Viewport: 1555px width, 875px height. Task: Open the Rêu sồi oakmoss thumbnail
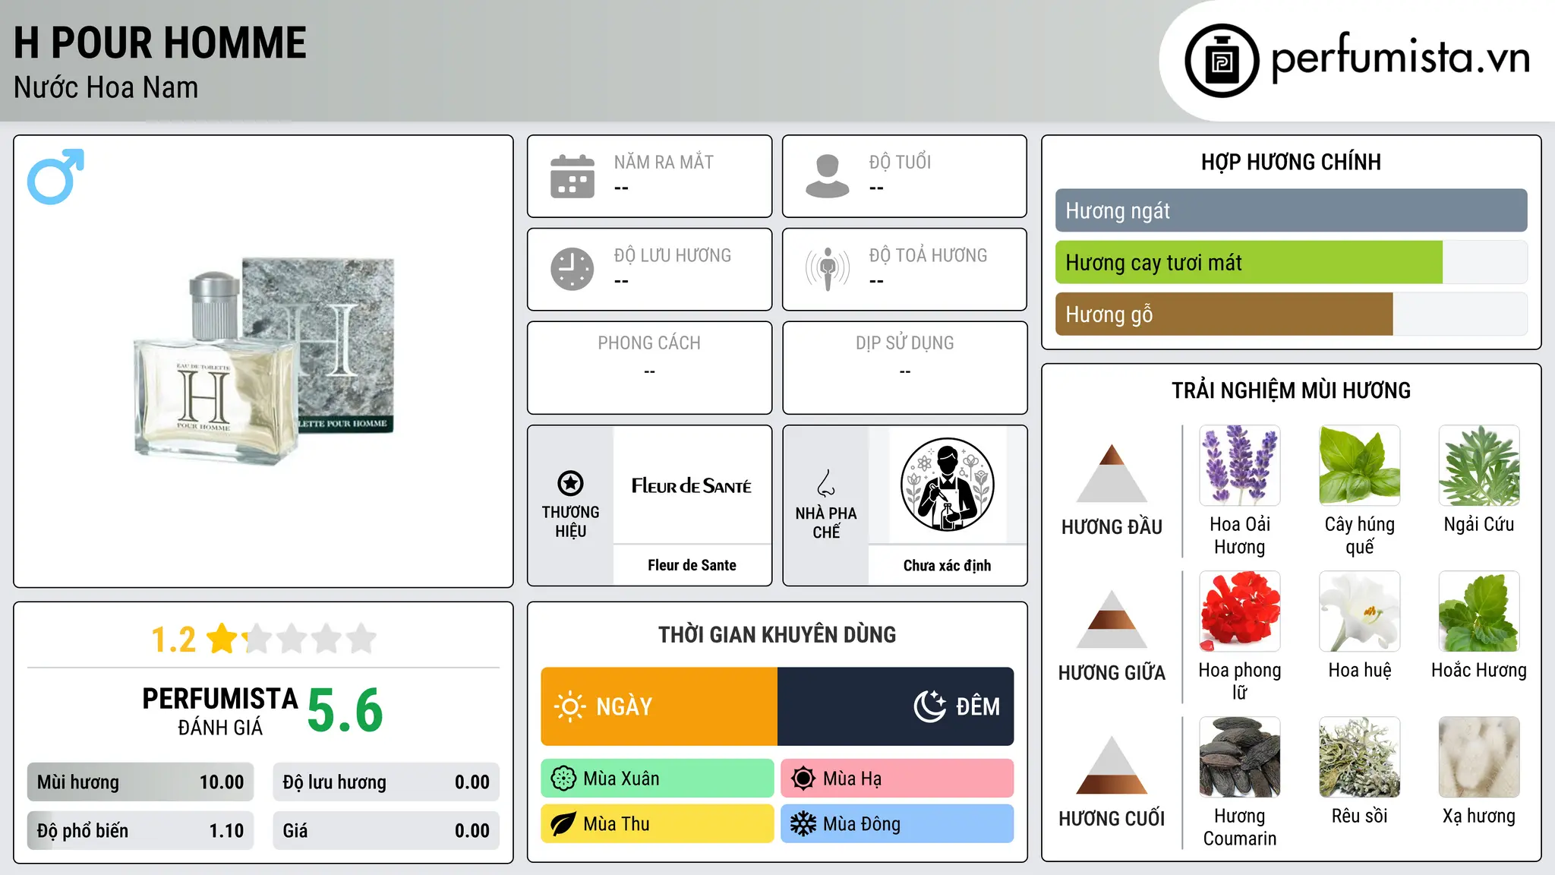click(x=1360, y=757)
